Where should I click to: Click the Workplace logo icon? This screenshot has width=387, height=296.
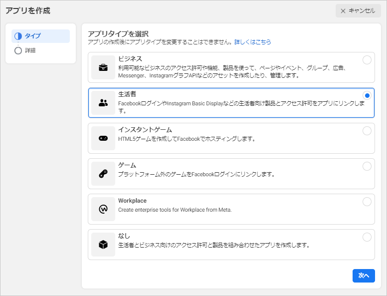(103, 209)
